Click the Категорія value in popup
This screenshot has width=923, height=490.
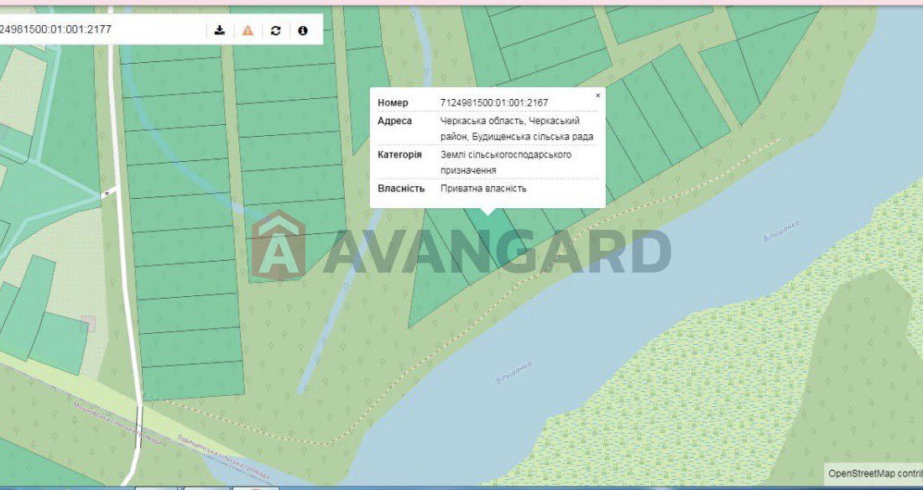coord(505,162)
